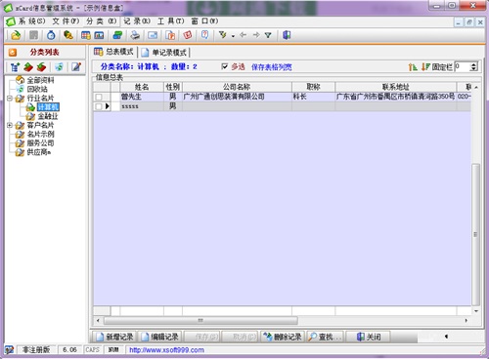Open the 分类(E) menu
This screenshot has width=489, height=359.
101,21
